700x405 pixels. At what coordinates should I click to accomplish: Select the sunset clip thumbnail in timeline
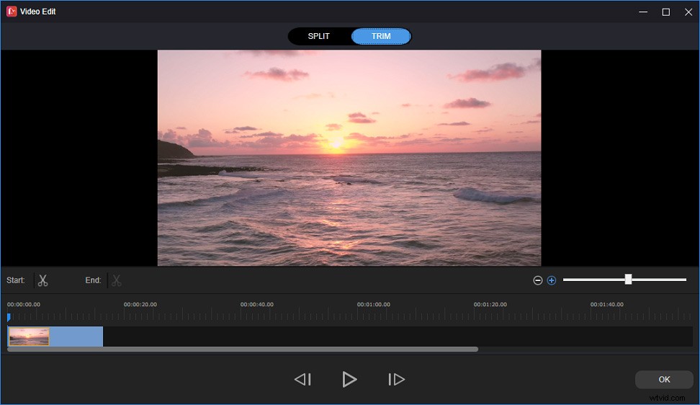[29, 337]
